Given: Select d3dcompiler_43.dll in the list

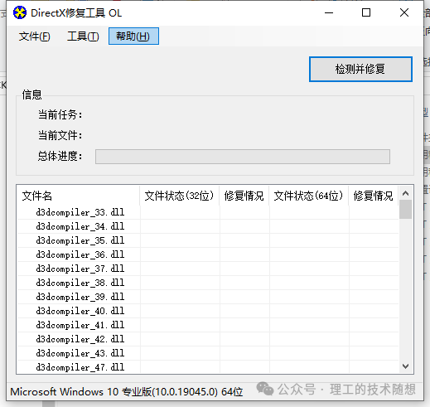Looking at the screenshot, I should 80,353.
